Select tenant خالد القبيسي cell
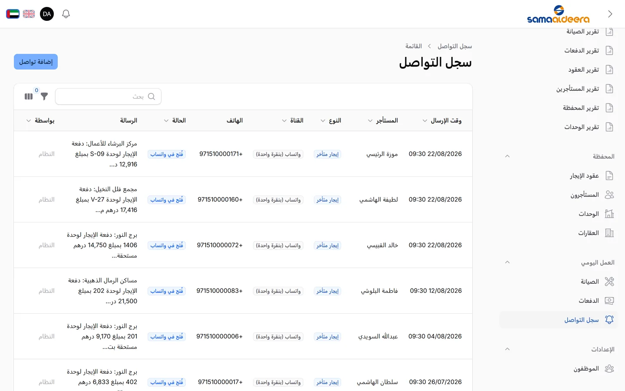The height and width of the screenshot is (391, 625). (x=382, y=245)
